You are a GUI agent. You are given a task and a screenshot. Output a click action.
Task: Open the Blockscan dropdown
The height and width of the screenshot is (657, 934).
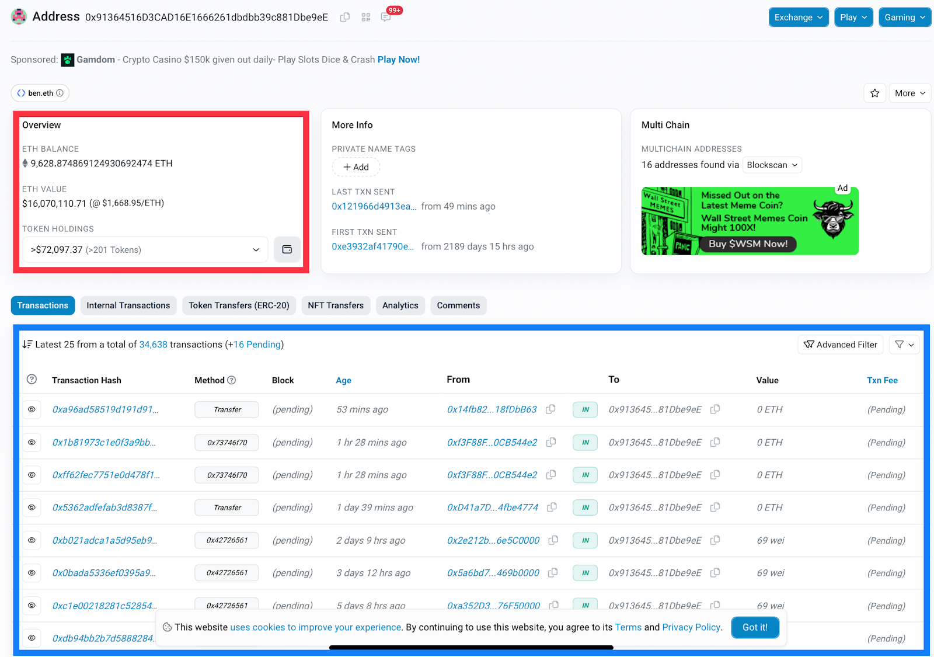click(772, 165)
